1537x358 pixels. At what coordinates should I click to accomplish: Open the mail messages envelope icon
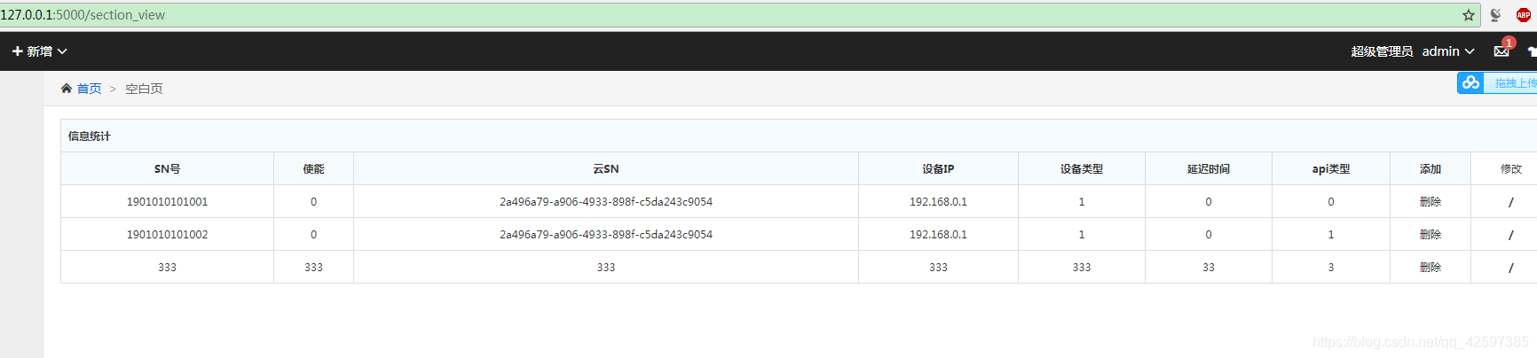(x=1502, y=51)
